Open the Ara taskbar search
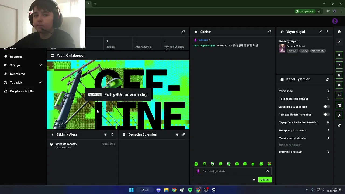The height and width of the screenshot is (194, 345). click(145, 190)
